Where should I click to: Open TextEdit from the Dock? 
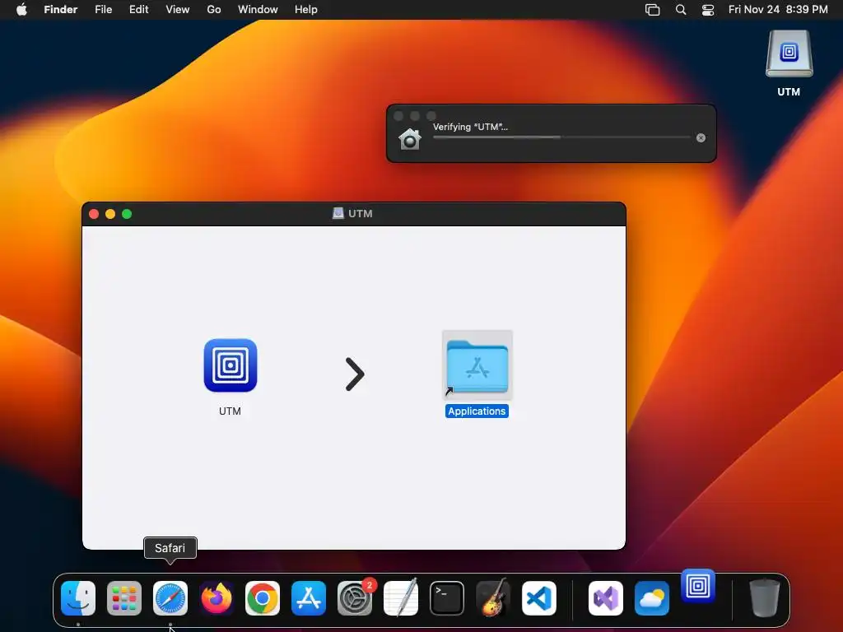coord(401,598)
